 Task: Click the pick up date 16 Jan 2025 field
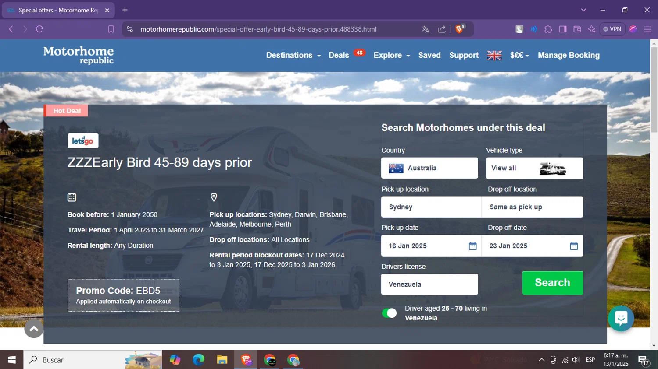pos(431,246)
